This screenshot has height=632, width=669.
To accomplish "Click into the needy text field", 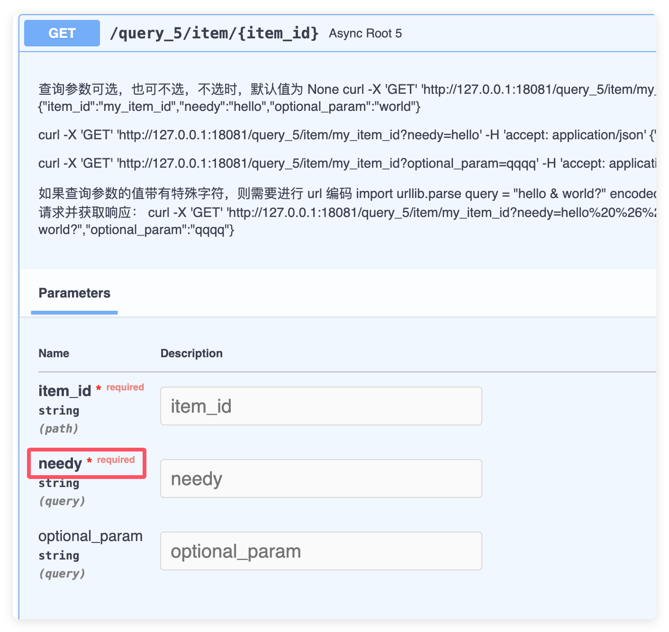I will 321,479.
